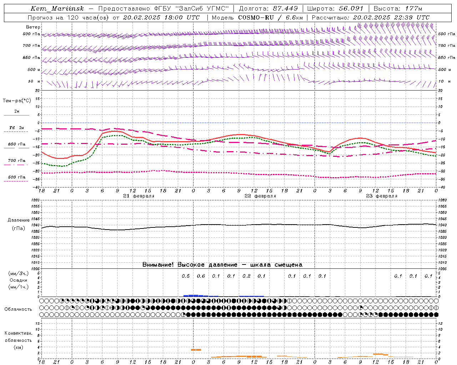Click the 'Высота: 177м' elevation text
Viewport: 457px width, 365px height.
pos(398,9)
